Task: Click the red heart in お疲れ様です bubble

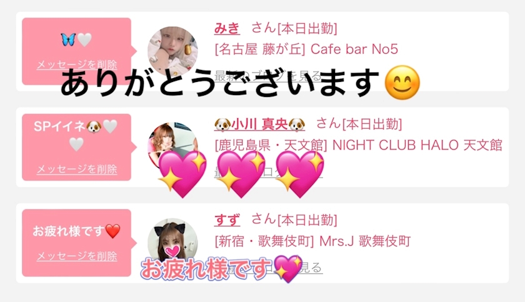Action: point(112,231)
